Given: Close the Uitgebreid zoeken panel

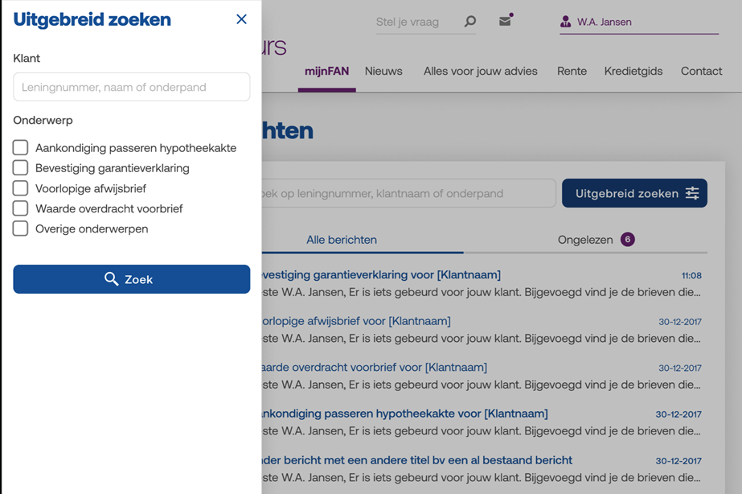Looking at the screenshot, I should click(x=241, y=19).
